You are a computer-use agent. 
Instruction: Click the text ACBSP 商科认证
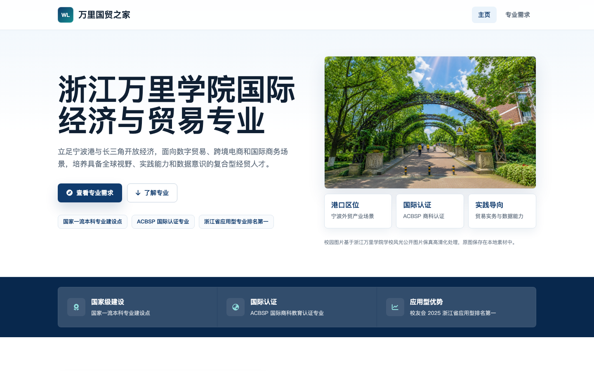(x=424, y=216)
